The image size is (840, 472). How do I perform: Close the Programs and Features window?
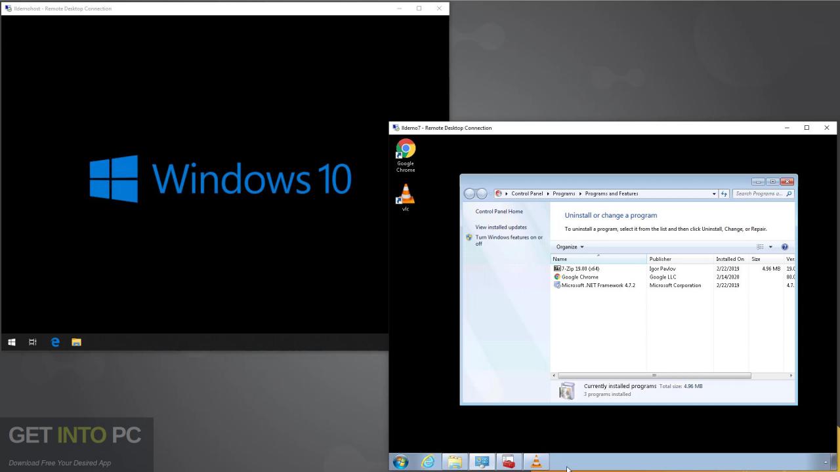[787, 182]
